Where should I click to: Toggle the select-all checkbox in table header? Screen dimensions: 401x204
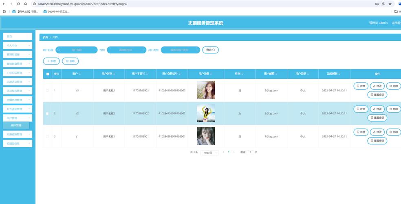click(47, 74)
